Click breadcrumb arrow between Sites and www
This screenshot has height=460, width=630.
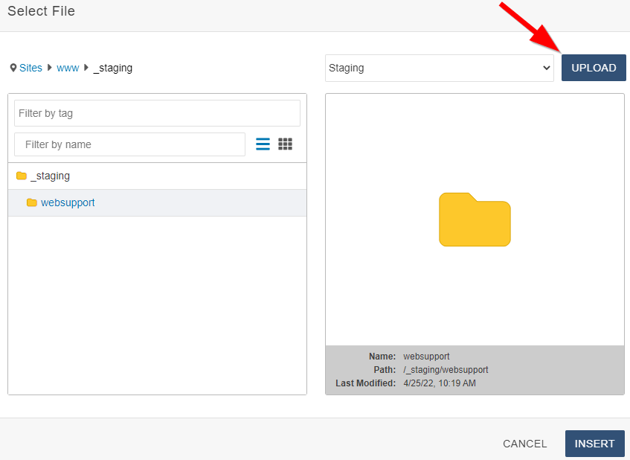pos(50,68)
